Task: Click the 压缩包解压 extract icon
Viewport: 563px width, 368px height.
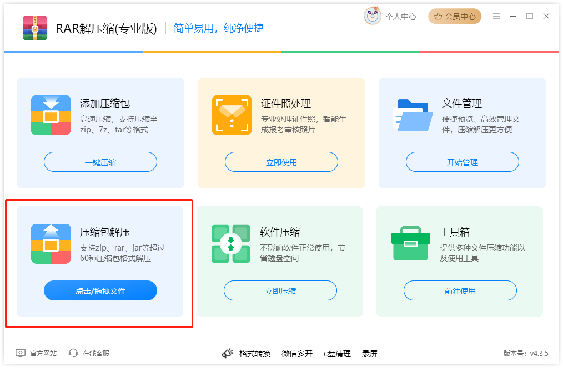Action: 51,244
